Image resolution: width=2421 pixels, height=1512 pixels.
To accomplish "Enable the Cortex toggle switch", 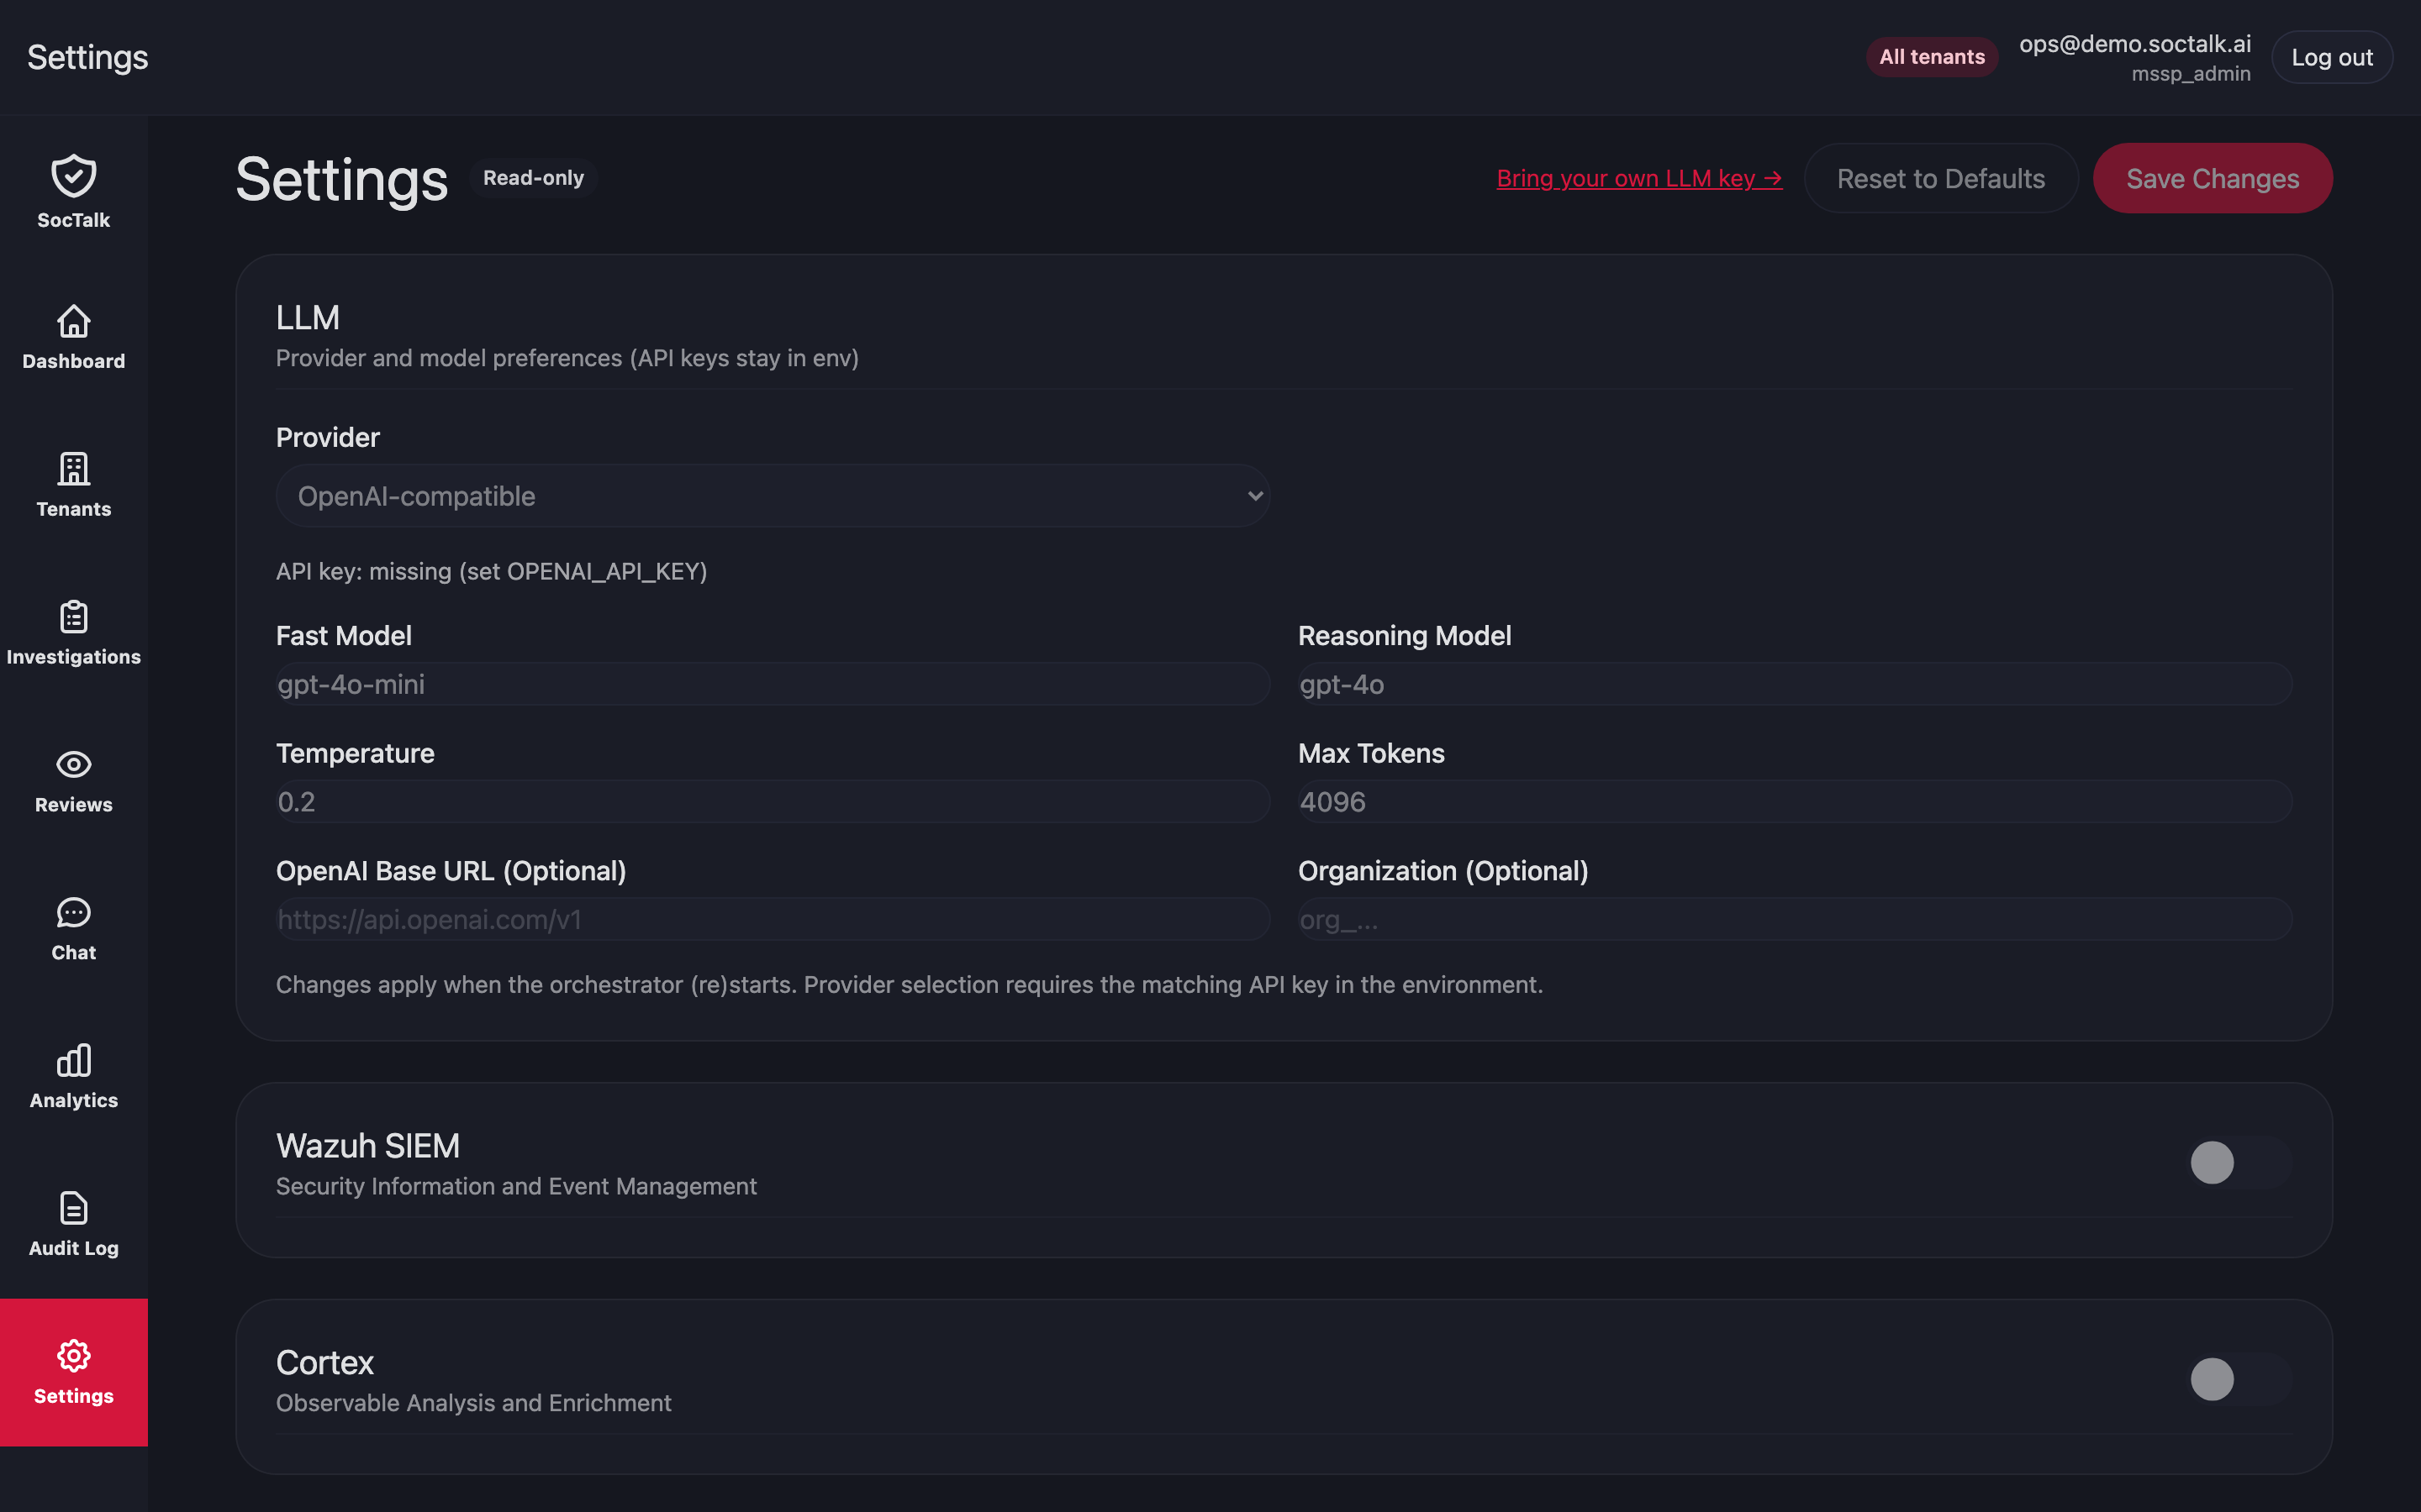I will (2240, 1380).
